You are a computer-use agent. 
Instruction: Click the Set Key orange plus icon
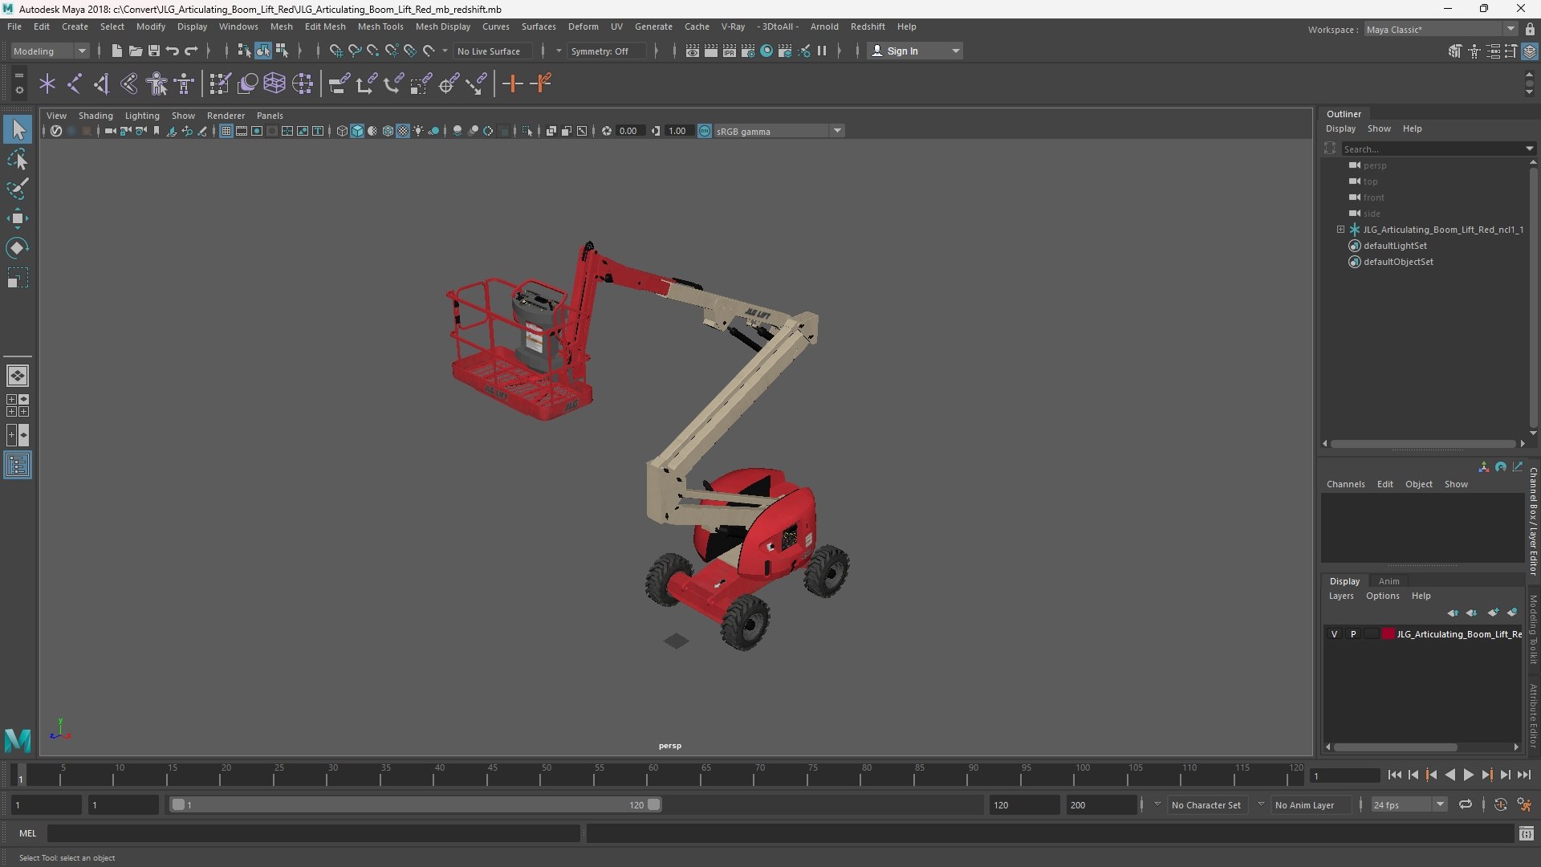click(x=512, y=83)
